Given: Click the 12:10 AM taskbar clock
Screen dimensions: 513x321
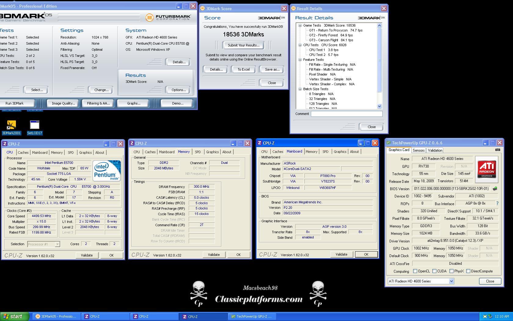Looking at the screenshot, I should [x=502, y=316].
